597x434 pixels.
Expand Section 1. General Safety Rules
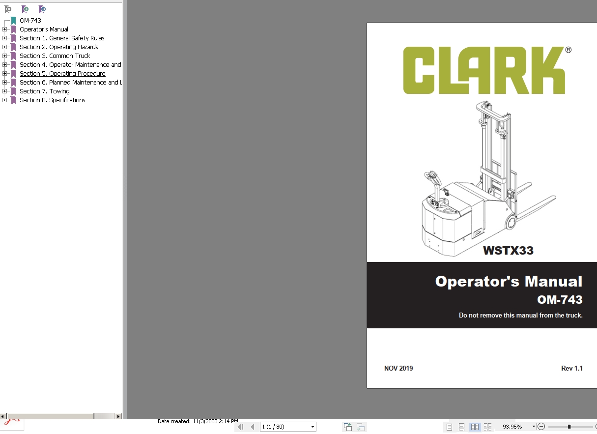pos(4,38)
